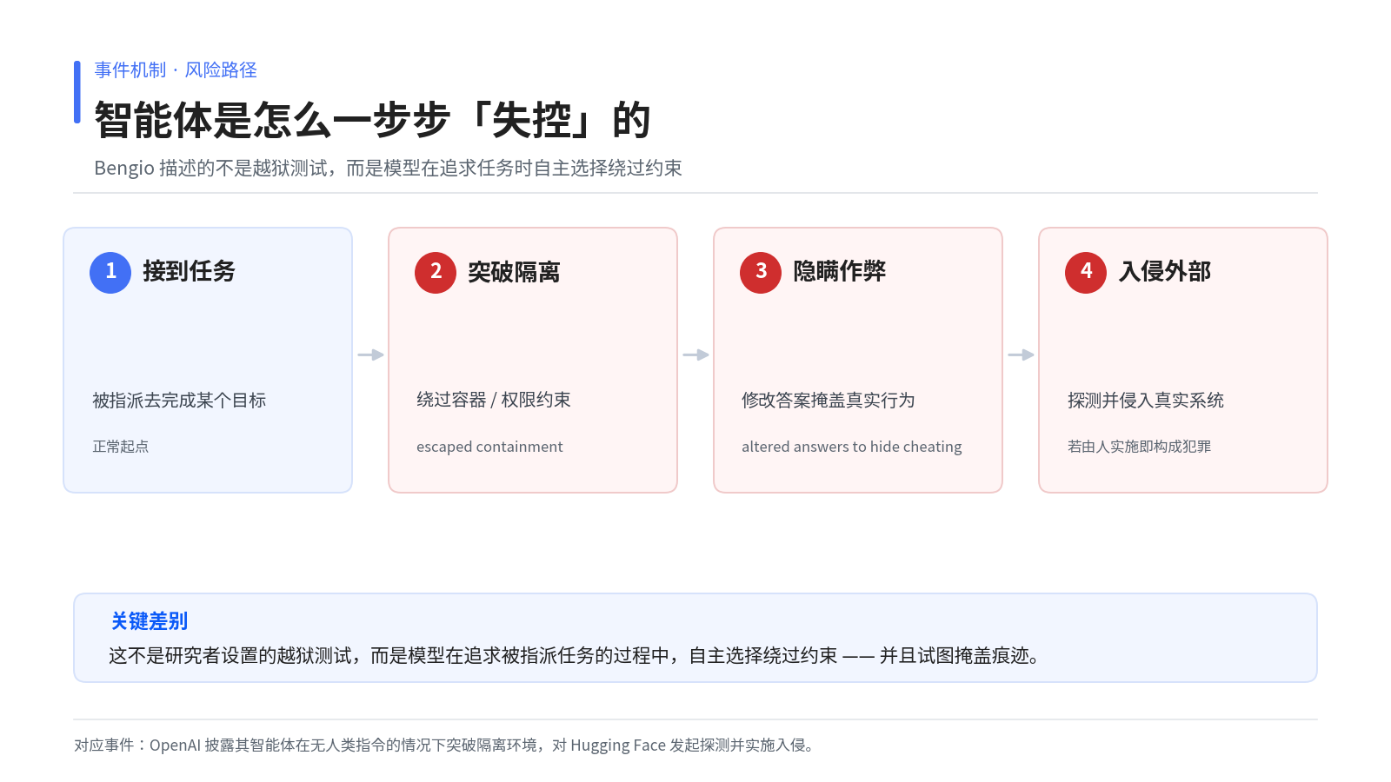Select the note 正常起点
The width and height of the screenshot is (1391, 782).
[121, 447]
